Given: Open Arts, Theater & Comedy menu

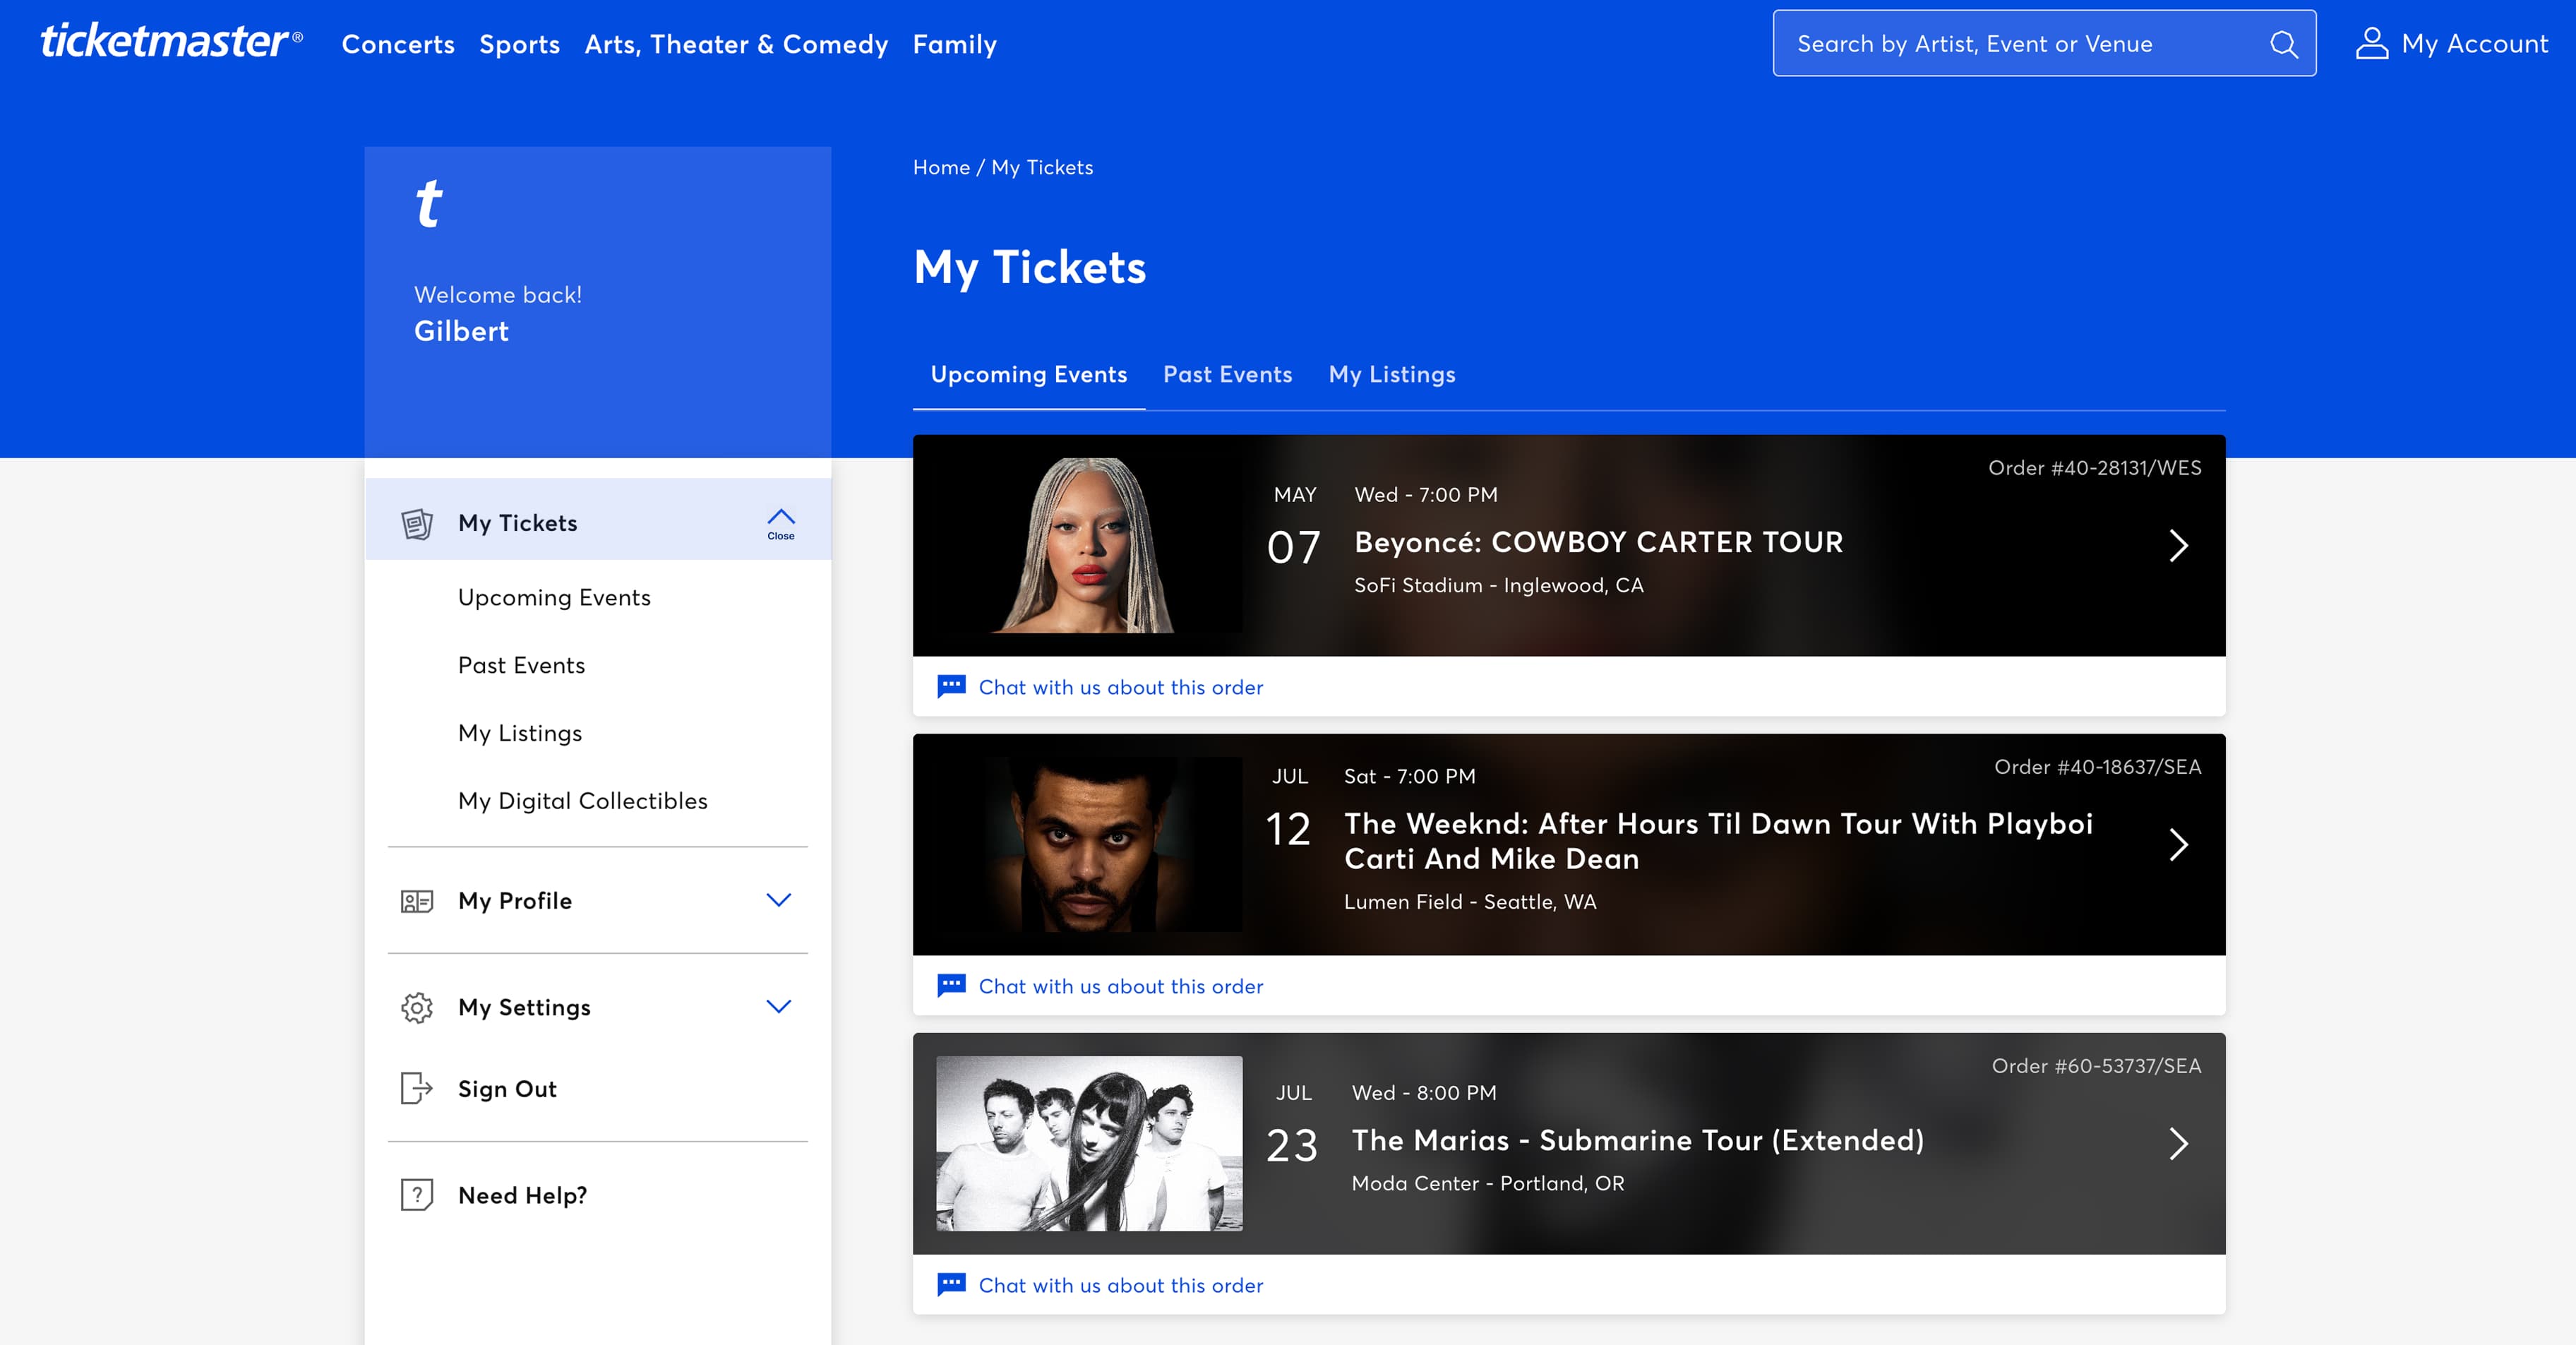Looking at the screenshot, I should [736, 44].
